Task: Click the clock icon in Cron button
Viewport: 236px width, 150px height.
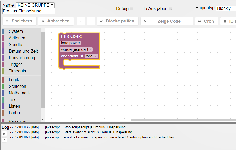Action: pyautogui.click(x=199, y=21)
